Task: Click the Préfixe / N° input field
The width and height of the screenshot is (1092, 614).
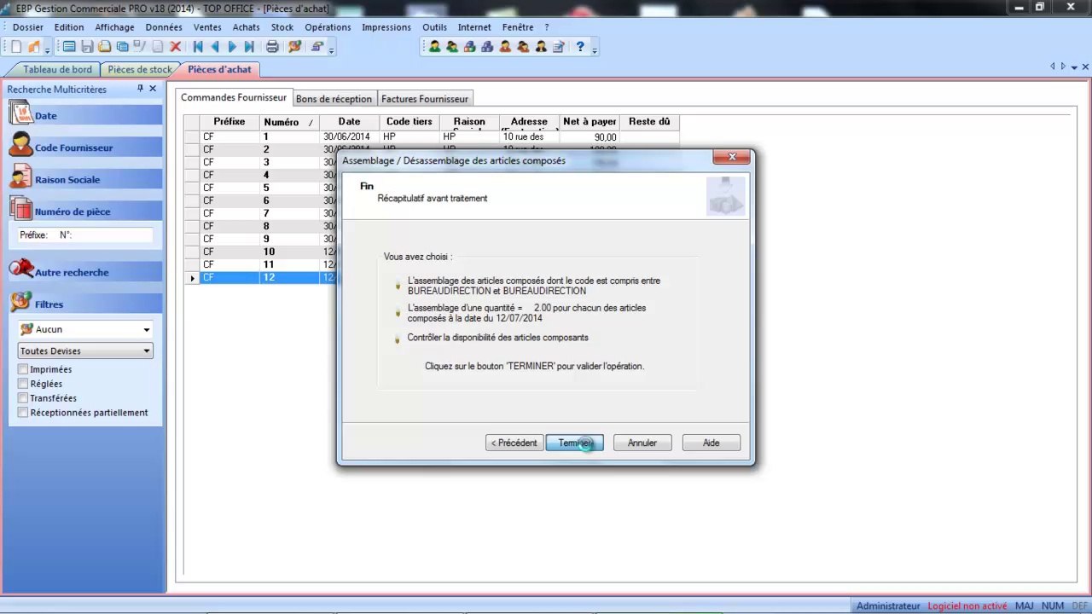Action: [x=85, y=235]
